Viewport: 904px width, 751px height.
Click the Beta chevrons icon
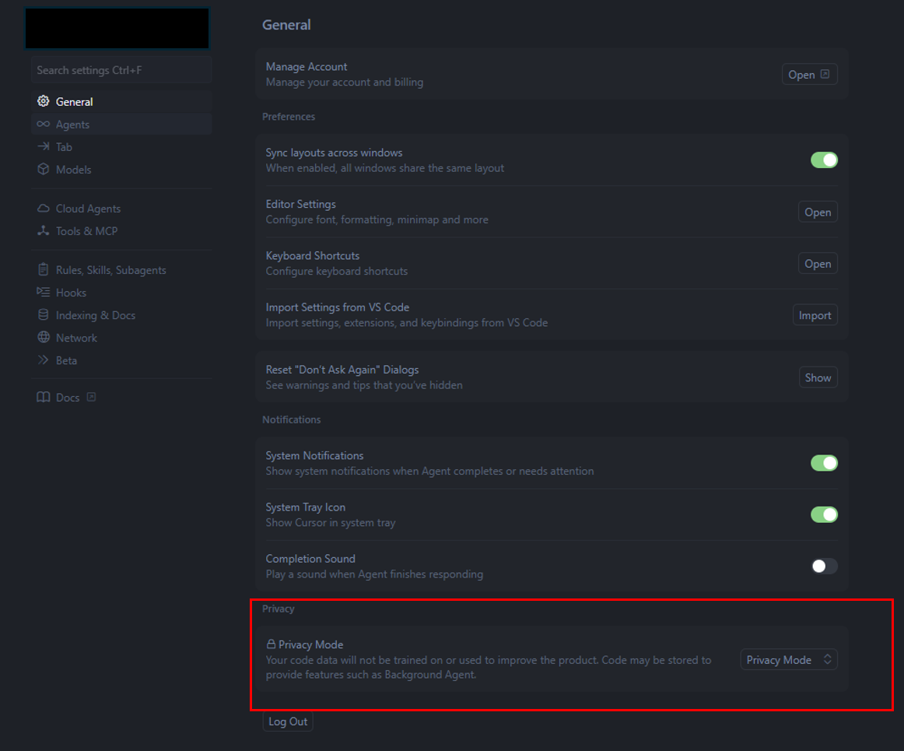(x=44, y=360)
